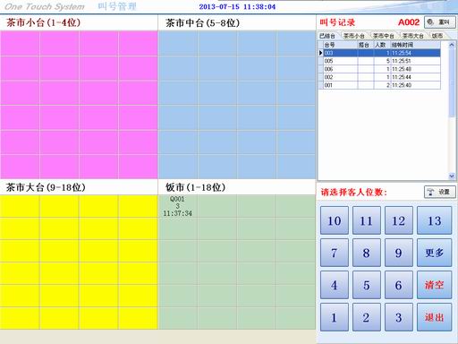Sort by the time column header
This screenshot has height=344, width=458.
(x=415, y=45)
